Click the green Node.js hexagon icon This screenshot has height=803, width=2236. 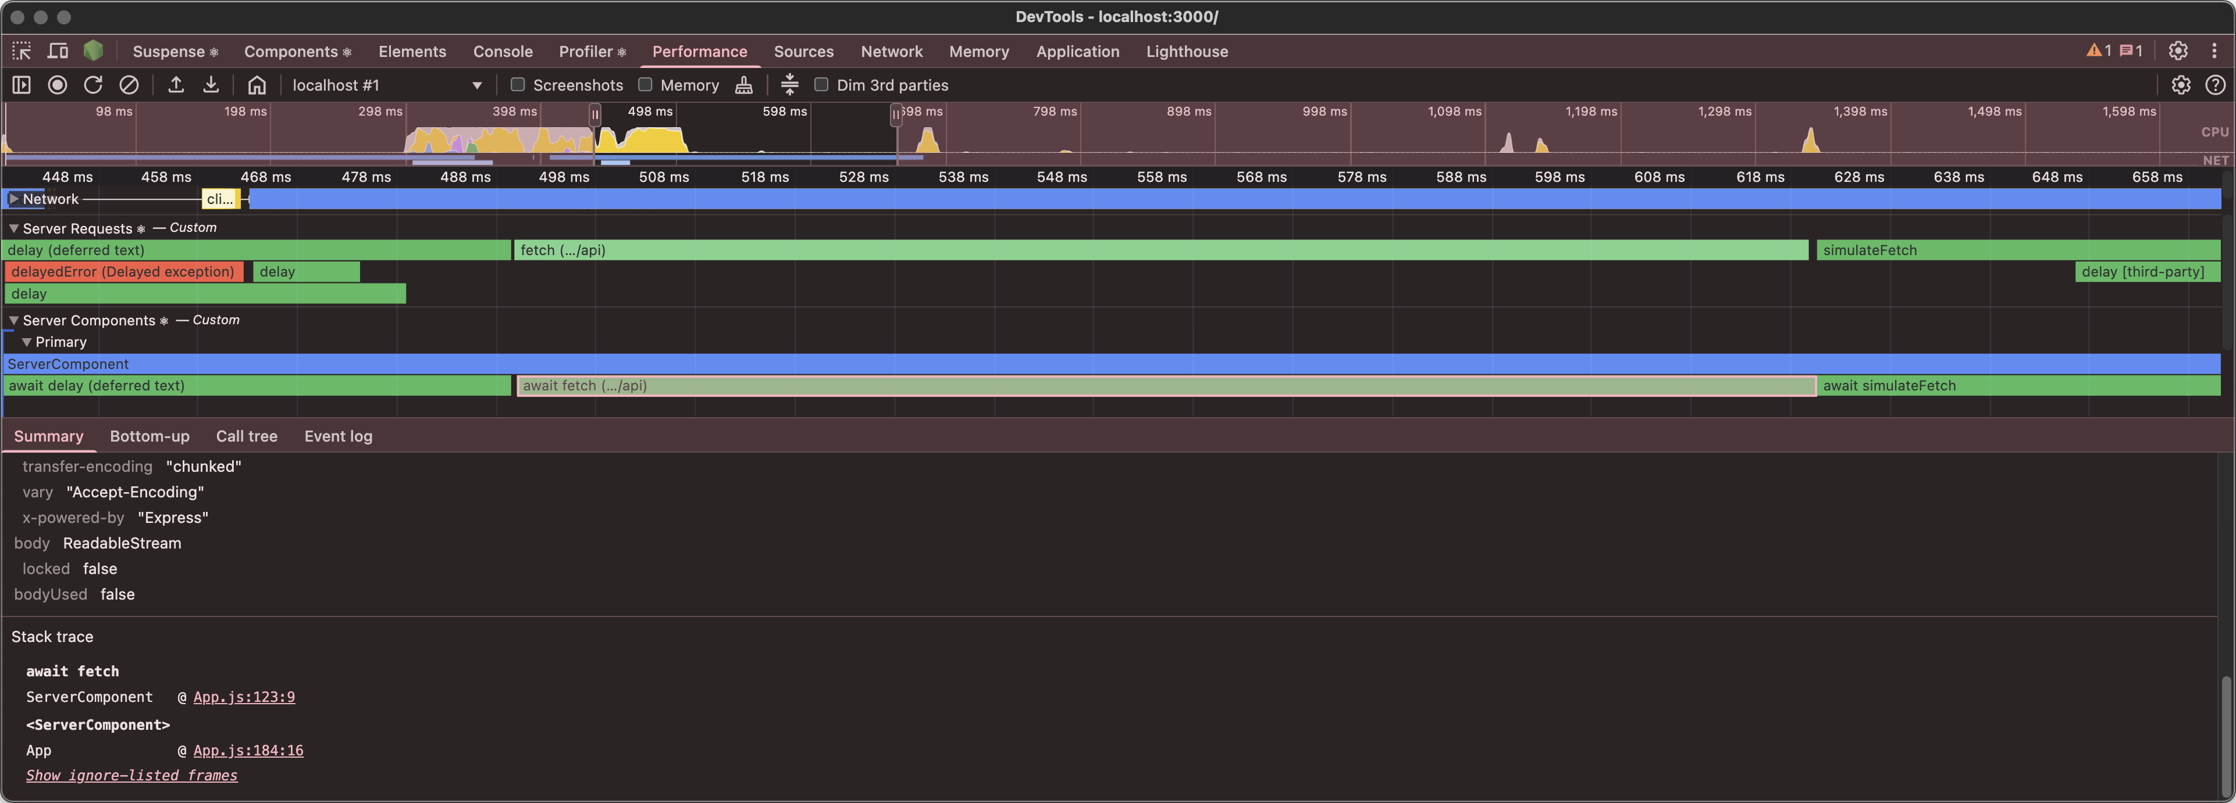[x=93, y=51]
